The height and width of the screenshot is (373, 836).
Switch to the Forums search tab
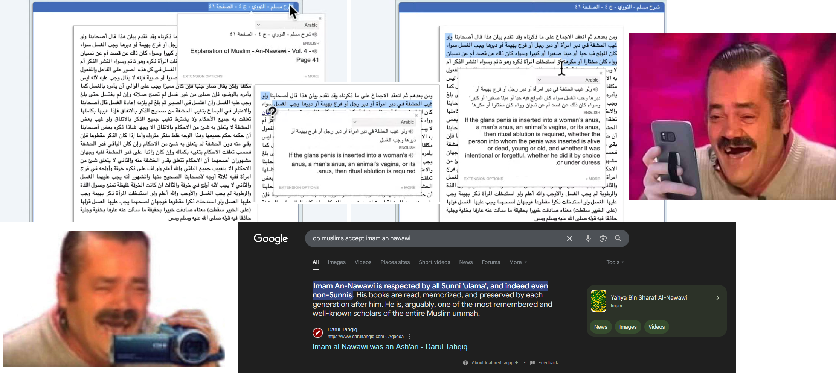coord(491,262)
